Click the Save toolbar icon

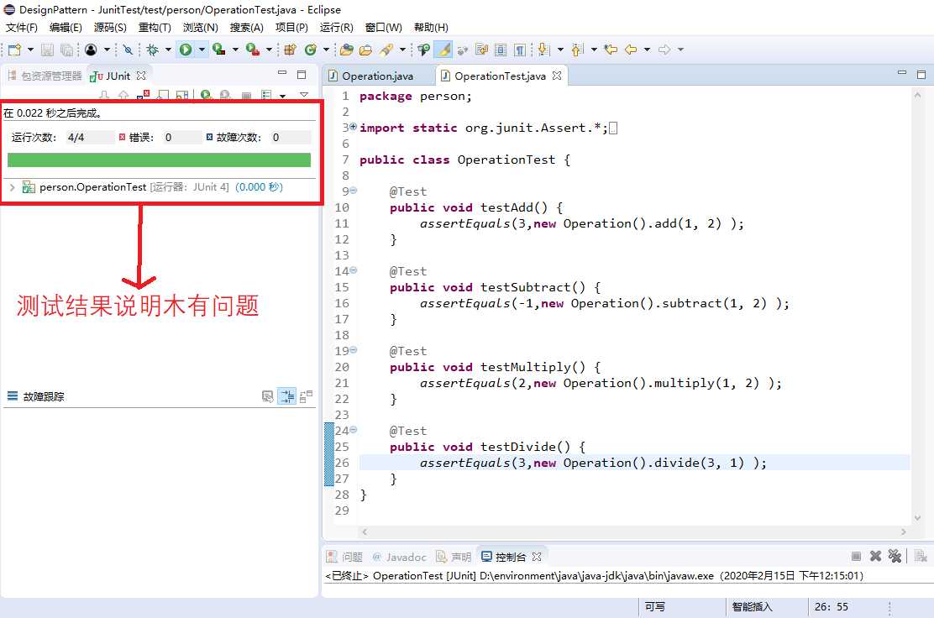[x=47, y=50]
